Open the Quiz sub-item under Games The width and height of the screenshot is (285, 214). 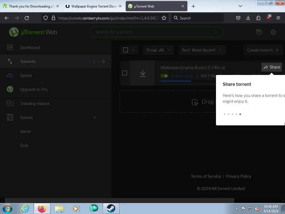pos(24,145)
